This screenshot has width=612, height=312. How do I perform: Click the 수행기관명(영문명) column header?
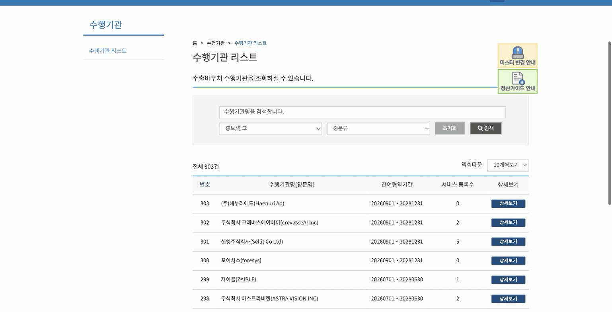tap(292, 185)
